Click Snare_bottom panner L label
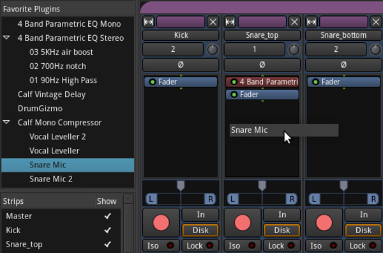Viewport: 383px width, 253px height. 315,199
